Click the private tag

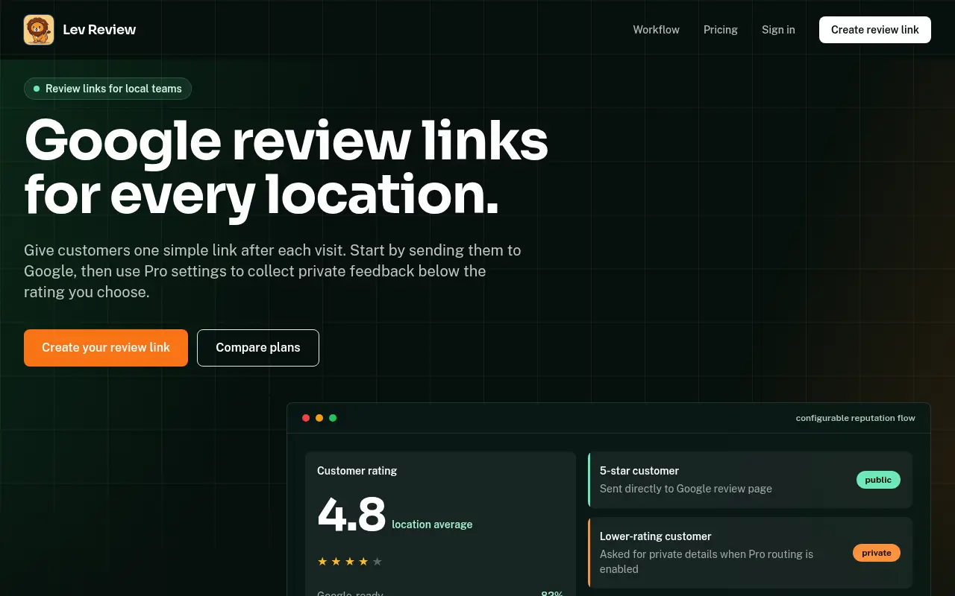click(877, 553)
